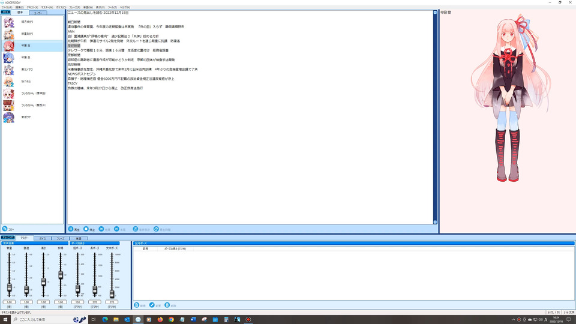Click the 文末ポーズ slider handle
576x324 pixels.
(112, 293)
